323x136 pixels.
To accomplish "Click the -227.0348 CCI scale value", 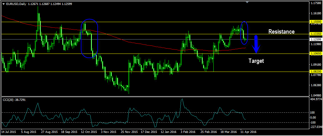I will coord(316,127).
